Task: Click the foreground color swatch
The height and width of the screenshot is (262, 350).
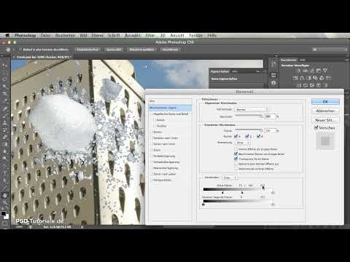Action: coord(3,213)
